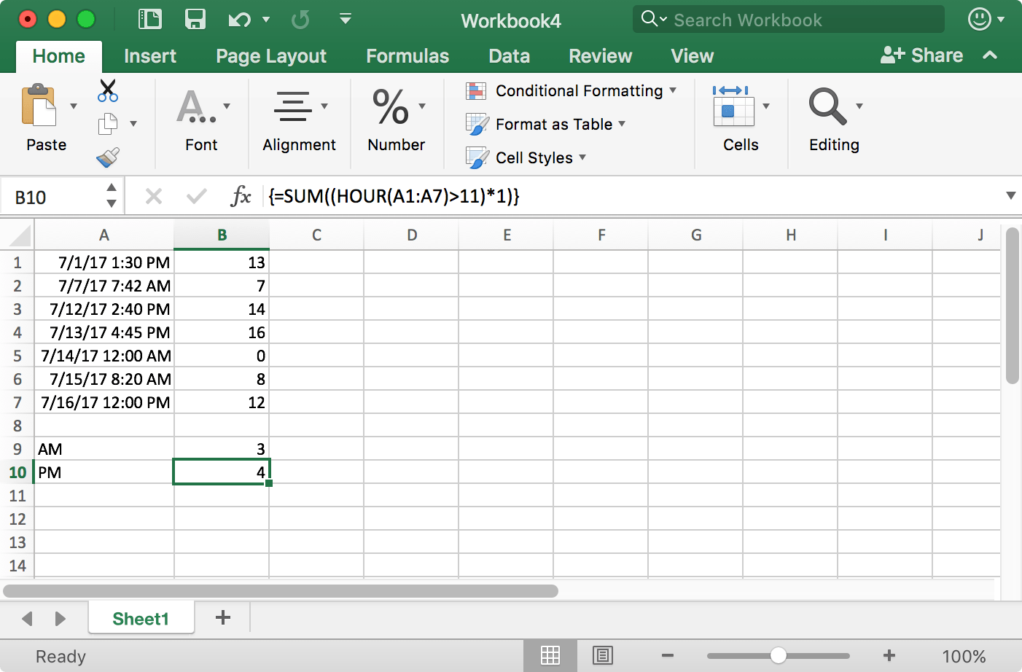Click the Conditional Formatting icon
Viewport: 1022px width, 672px height.
point(477,90)
